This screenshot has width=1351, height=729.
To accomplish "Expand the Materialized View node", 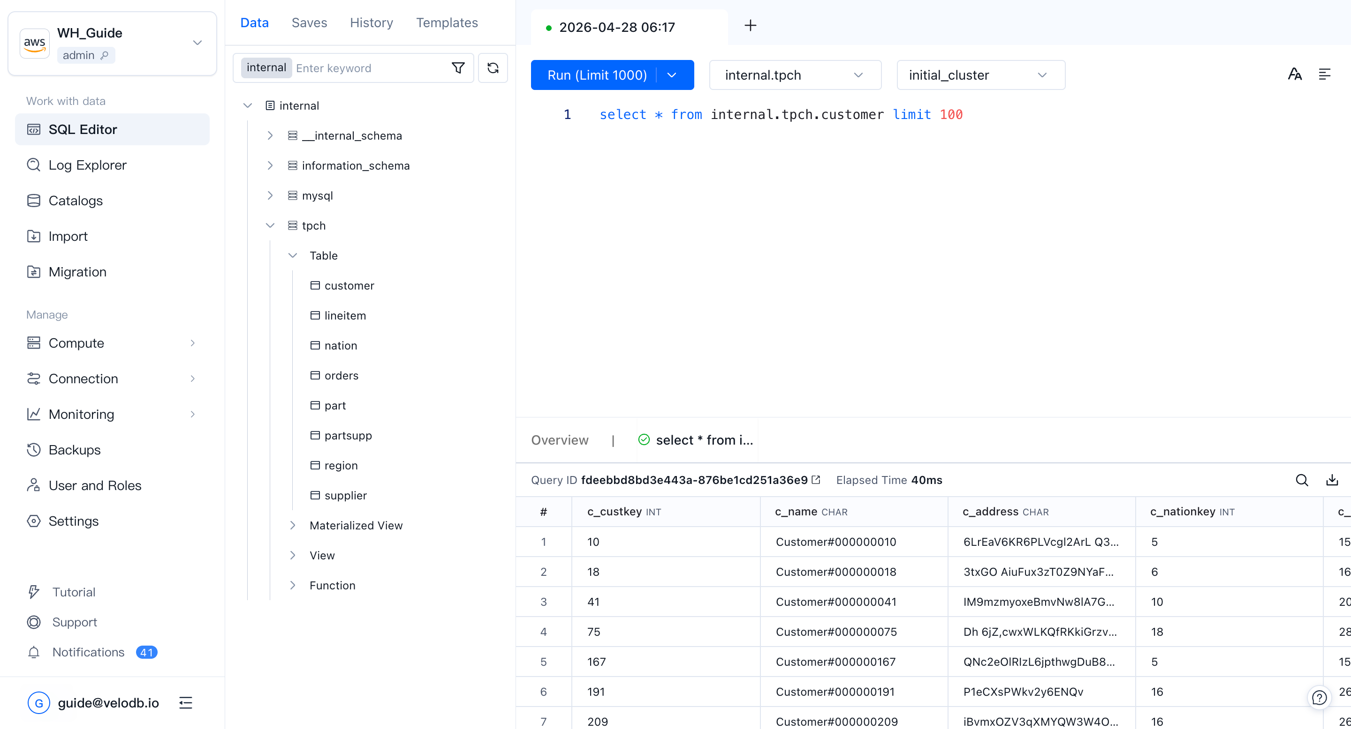I will 293,525.
